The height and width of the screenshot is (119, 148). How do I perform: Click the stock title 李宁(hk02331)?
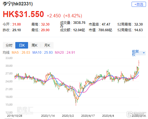click(x=18, y=4)
